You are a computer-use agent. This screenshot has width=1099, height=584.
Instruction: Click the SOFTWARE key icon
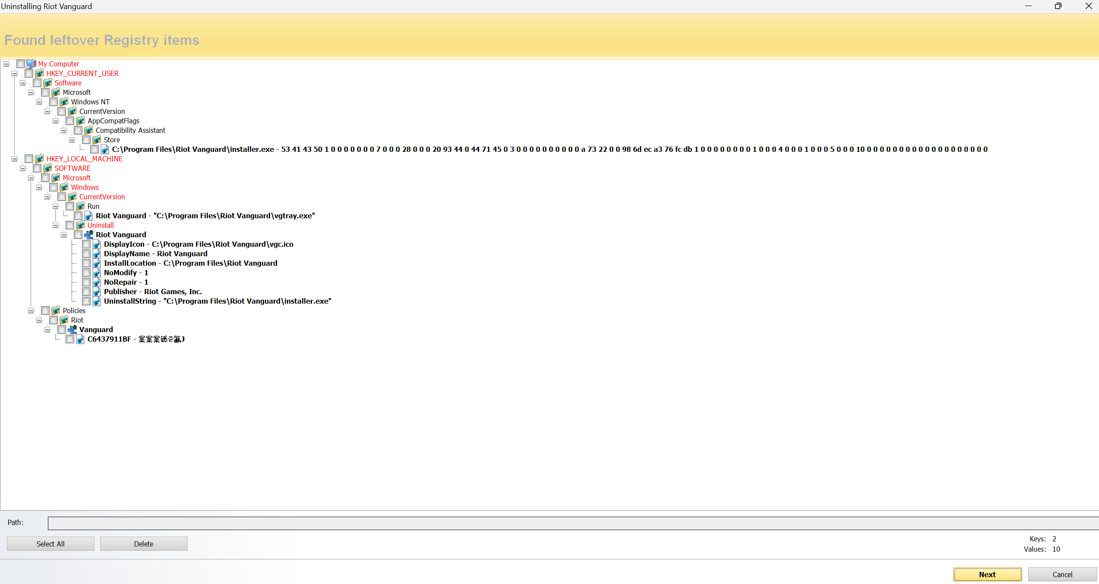pos(47,168)
